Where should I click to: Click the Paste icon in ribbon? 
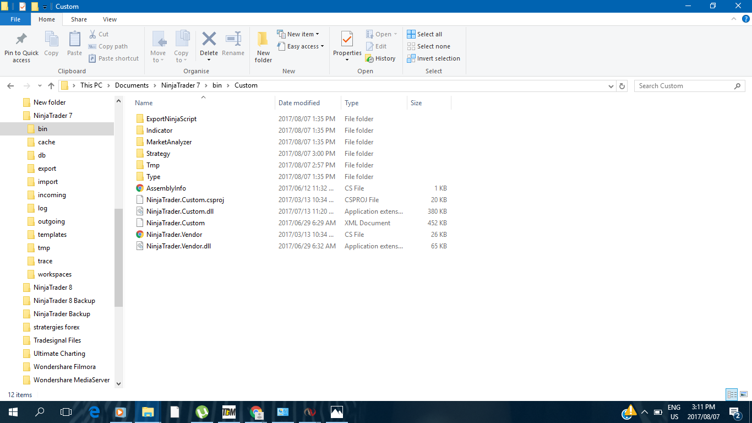(74, 44)
